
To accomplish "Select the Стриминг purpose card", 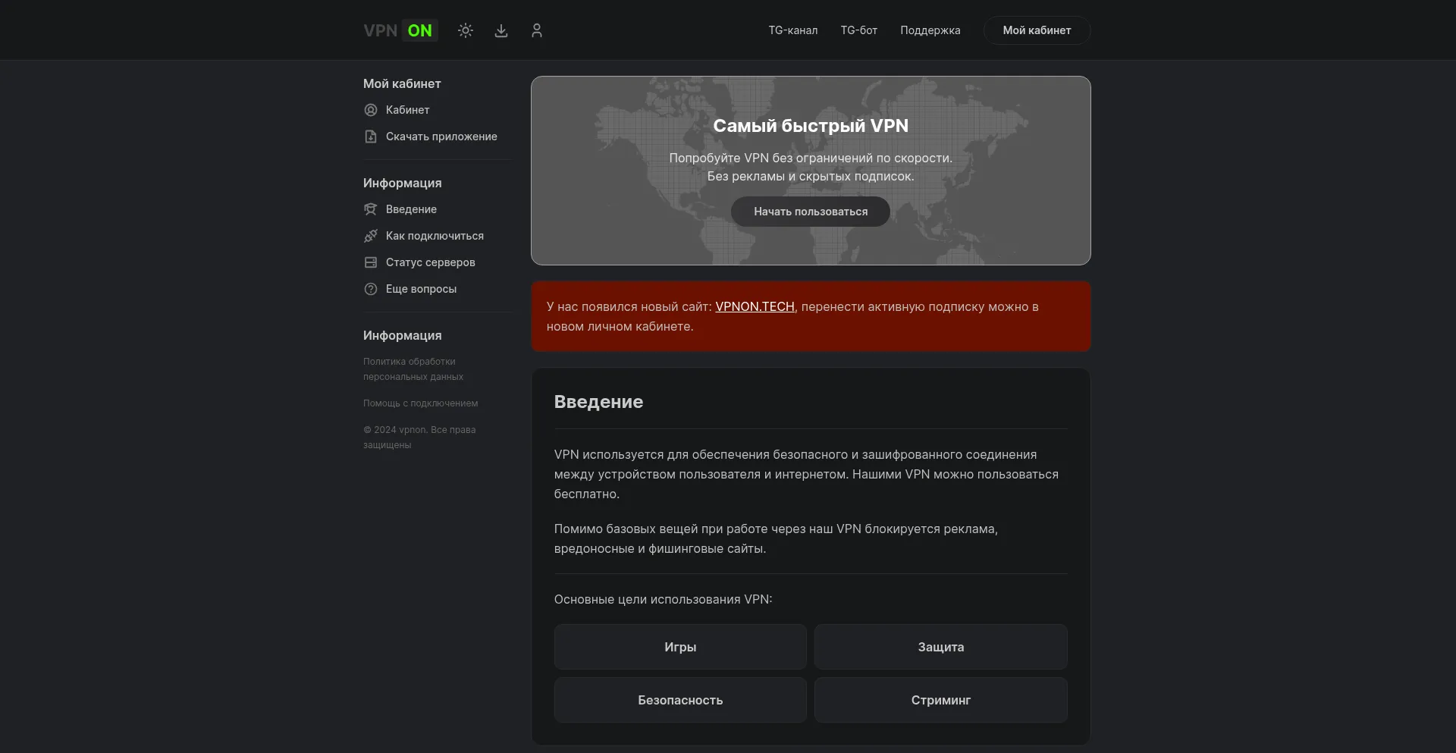I will pos(941,700).
